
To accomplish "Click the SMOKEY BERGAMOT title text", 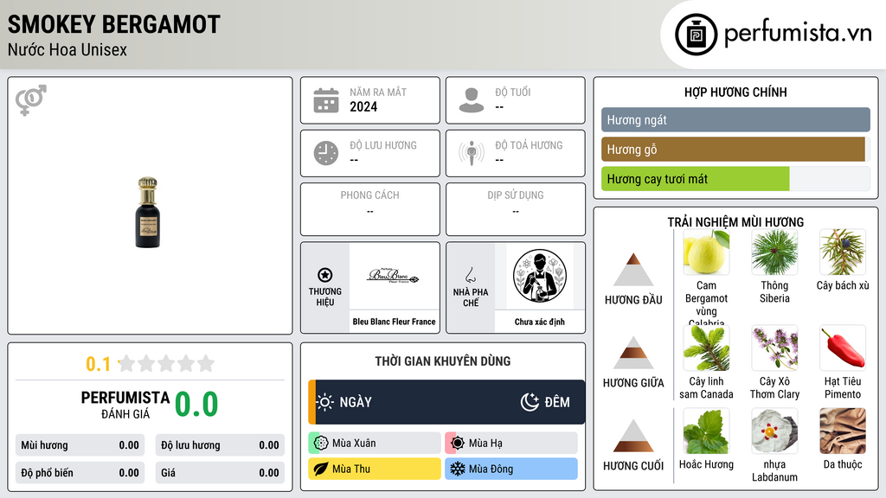I will click(x=113, y=24).
